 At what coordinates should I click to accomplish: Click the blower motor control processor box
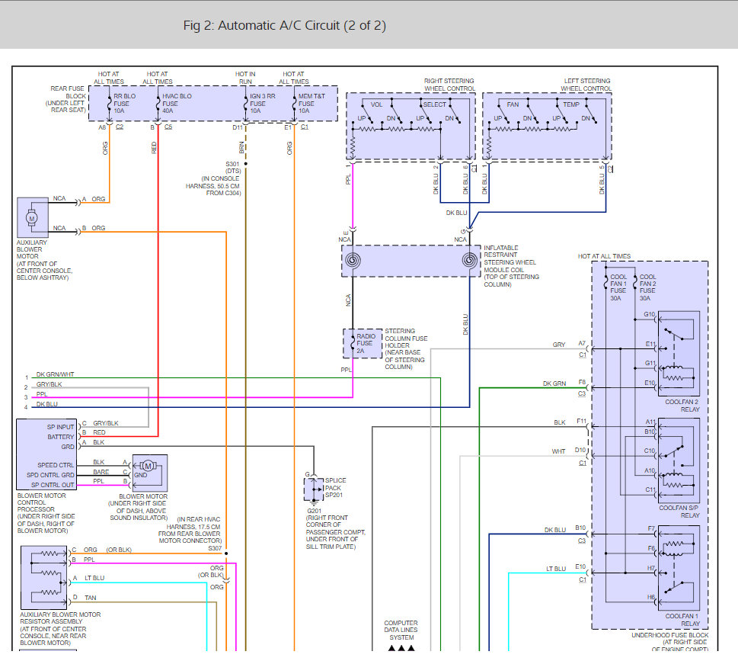point(46,454)
